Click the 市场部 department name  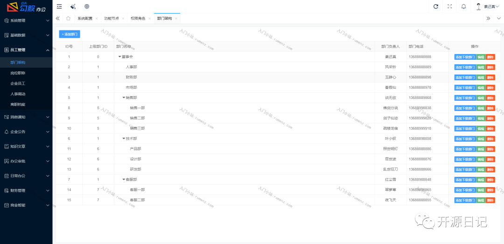point(132,87)
